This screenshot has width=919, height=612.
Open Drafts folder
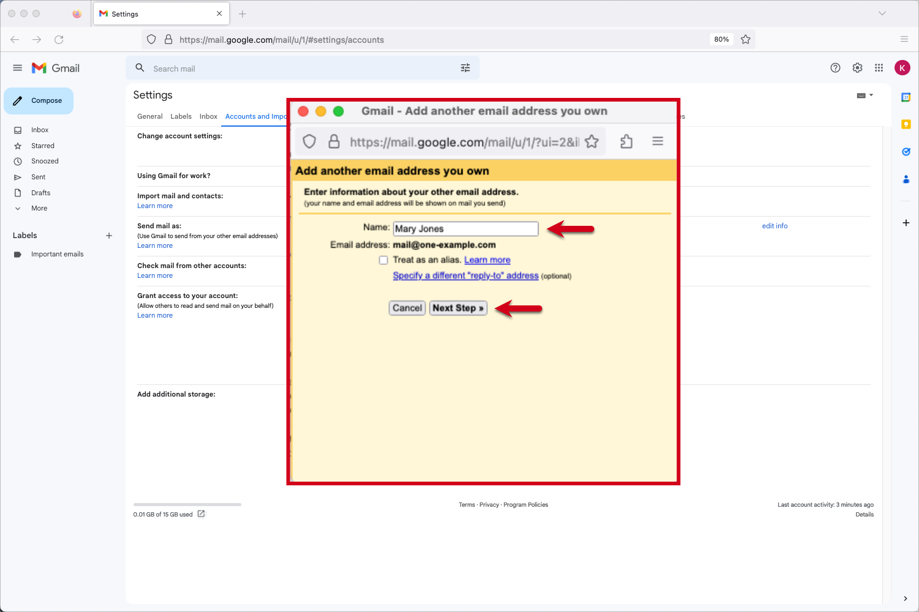point(40,193)
